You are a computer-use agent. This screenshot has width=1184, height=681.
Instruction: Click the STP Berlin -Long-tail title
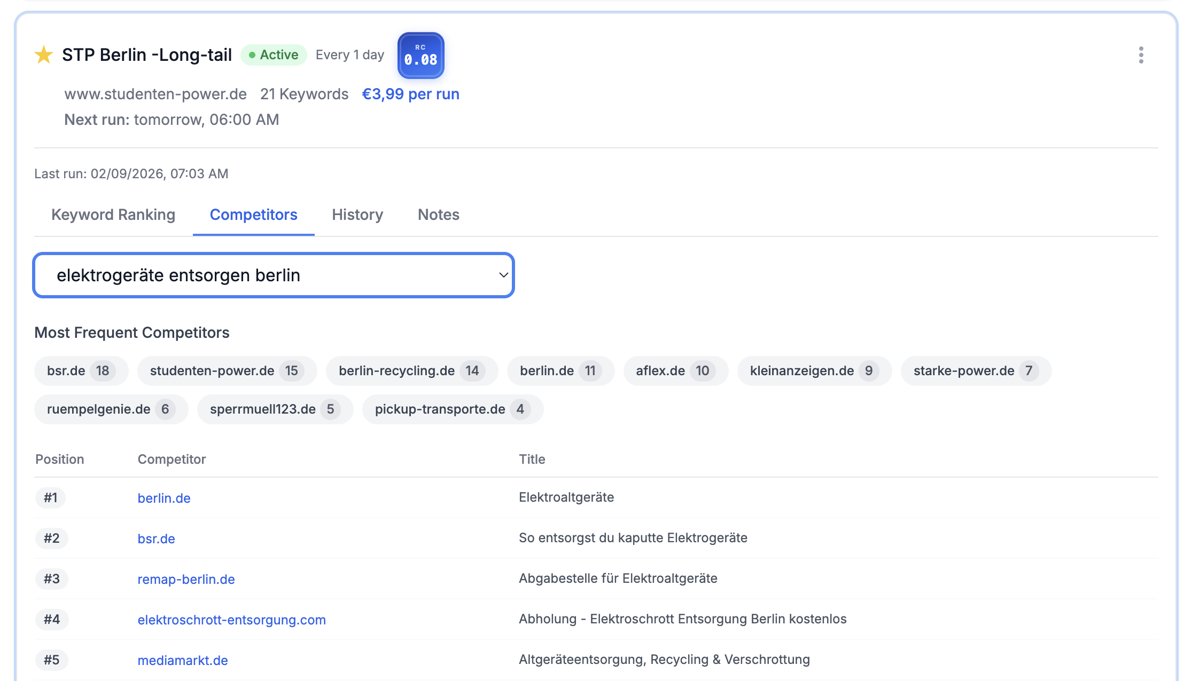(x=146, y=54)
